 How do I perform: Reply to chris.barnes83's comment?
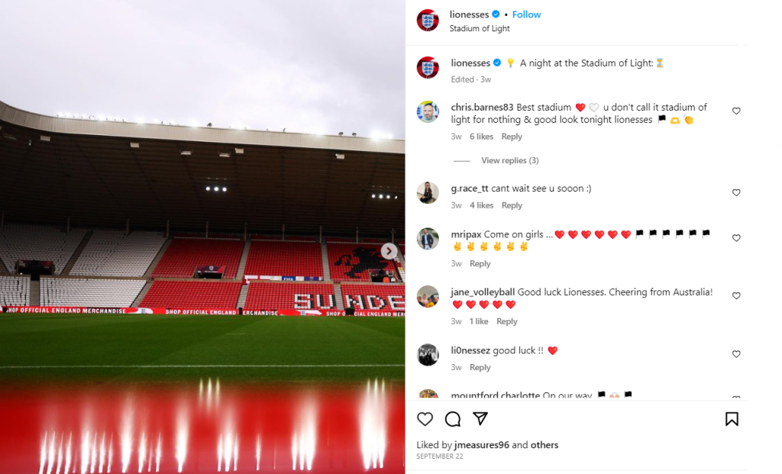512,137
